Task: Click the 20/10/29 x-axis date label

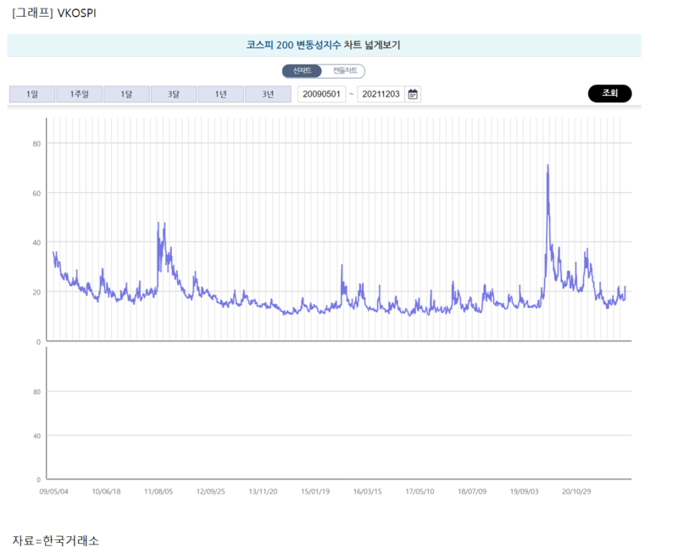Action: (578, 490)
